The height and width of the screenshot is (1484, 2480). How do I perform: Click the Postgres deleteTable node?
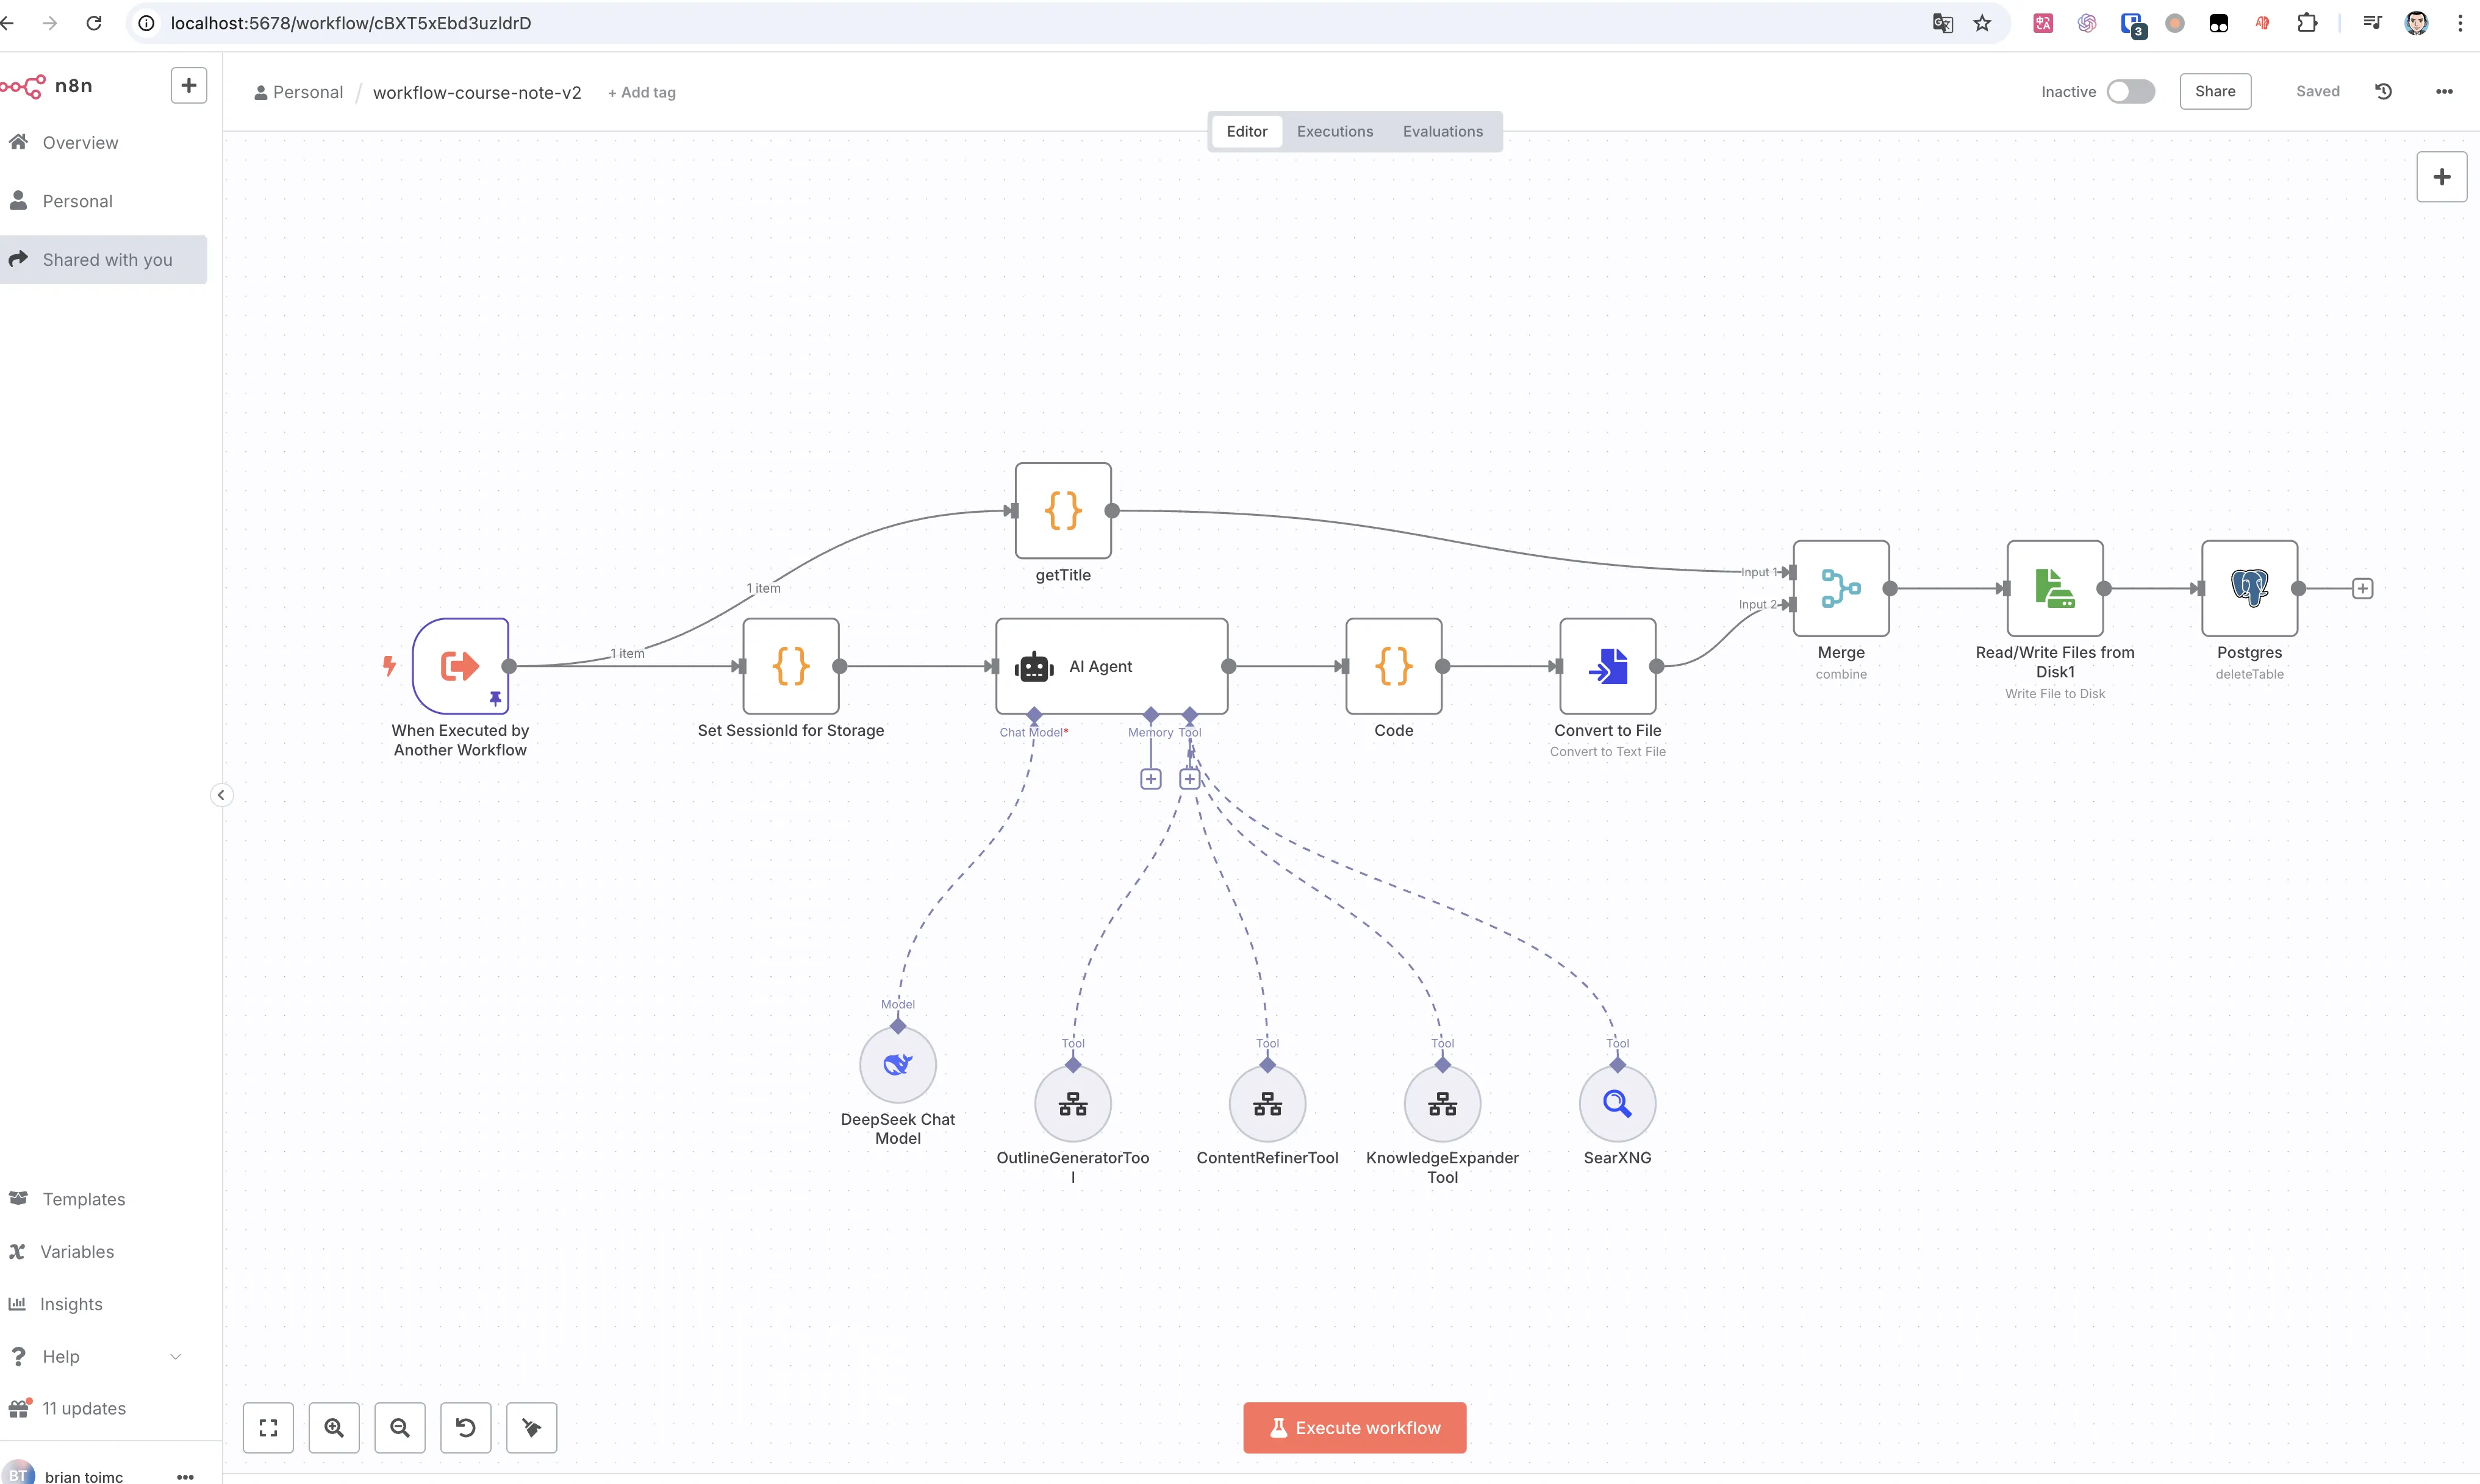2248,588
